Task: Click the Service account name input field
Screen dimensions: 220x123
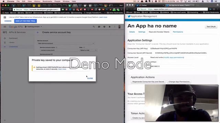Action: tap(59, 50)
